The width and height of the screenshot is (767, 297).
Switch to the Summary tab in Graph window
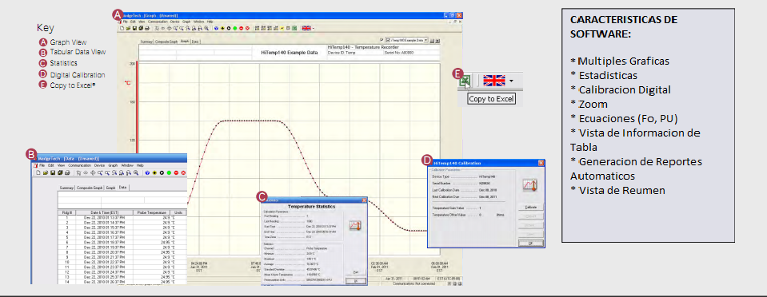tap(146, 42)
